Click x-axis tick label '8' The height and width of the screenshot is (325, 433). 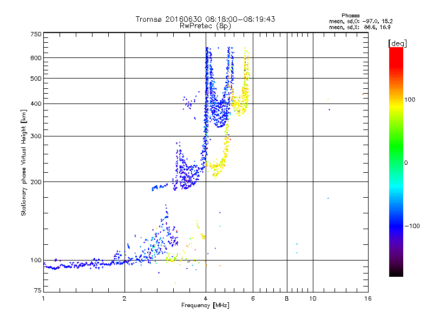pos(287,298)
